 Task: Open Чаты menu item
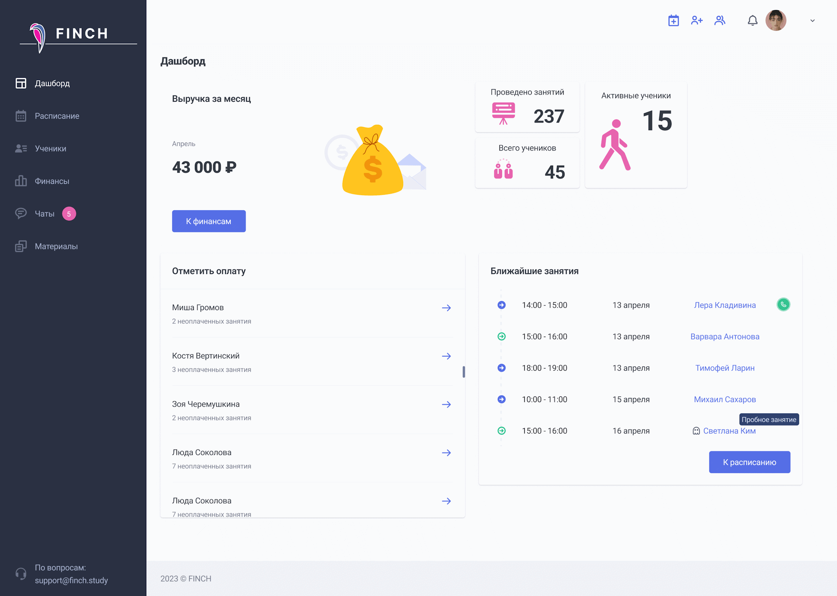[45, 214]
